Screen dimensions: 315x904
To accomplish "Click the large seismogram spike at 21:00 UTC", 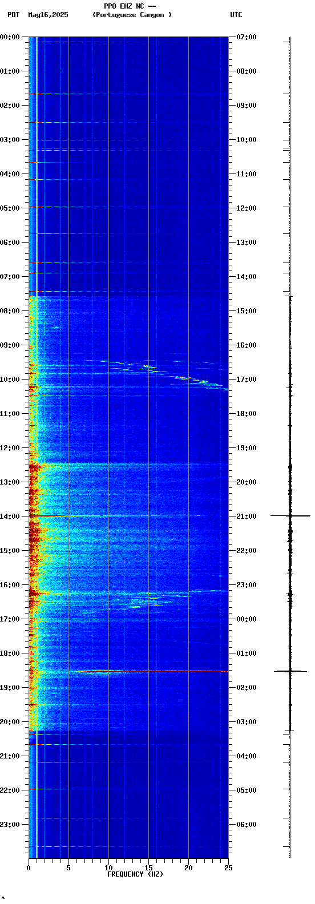I will pos(290,516).
